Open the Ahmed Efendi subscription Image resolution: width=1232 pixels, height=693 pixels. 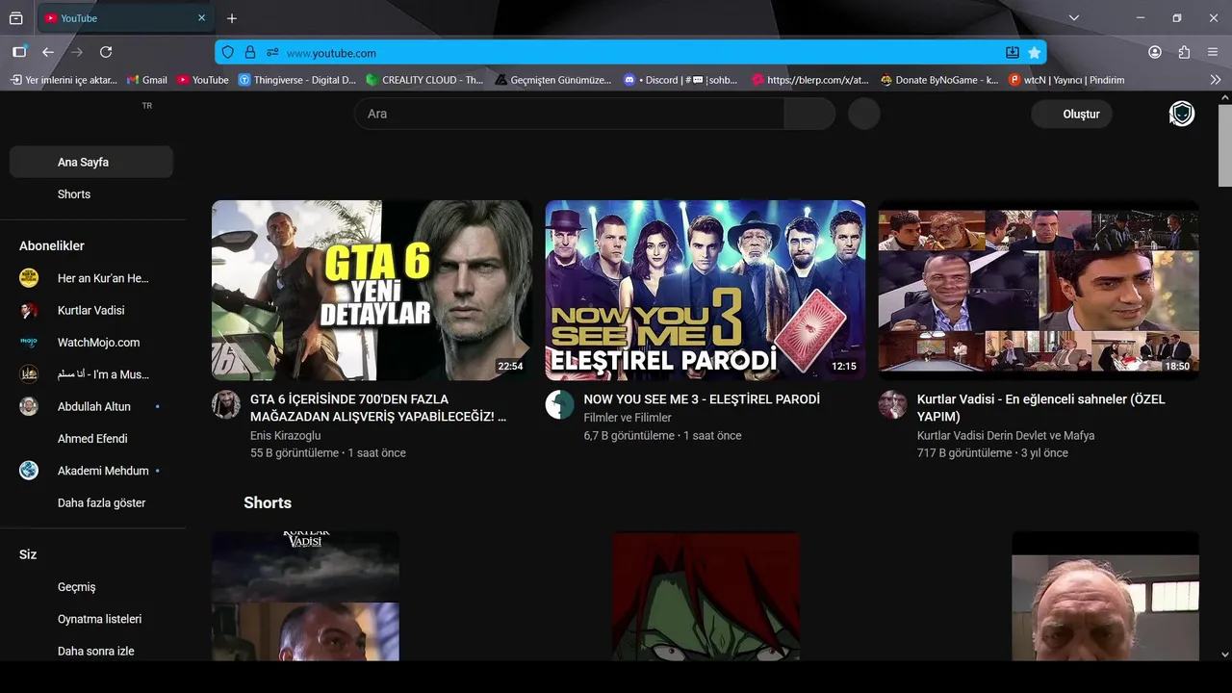[91, 438]
